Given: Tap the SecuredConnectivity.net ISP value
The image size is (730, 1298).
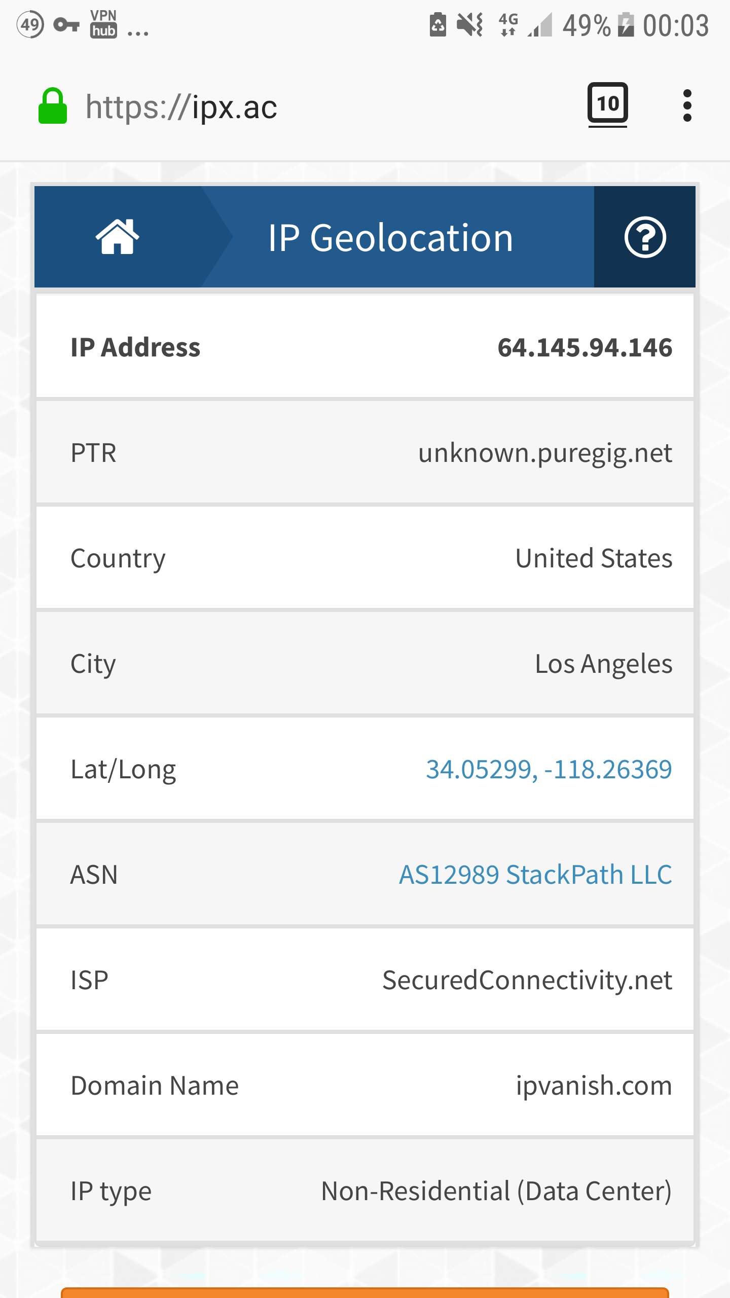Looking at the screenshot, I should click(x=527, y=980).
